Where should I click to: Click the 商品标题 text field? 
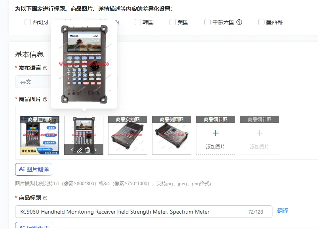144,212
